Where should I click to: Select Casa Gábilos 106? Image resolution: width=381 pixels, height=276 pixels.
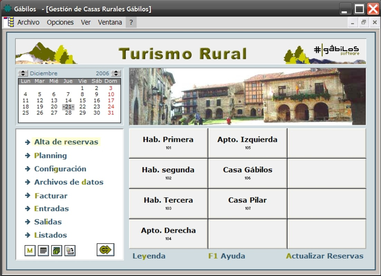pyautogui.click(x=248, y=174)
